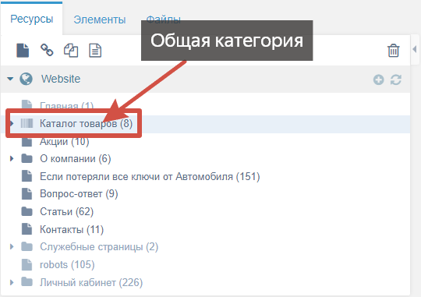Open Если потеряли все ключи от Автомобиля (151)
Image resolution: width=421 pixels, height=297 pixels.
coord(150,177)
